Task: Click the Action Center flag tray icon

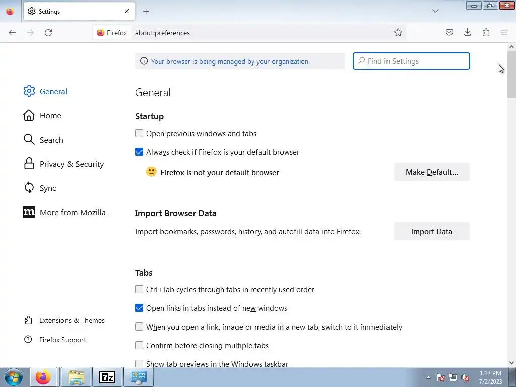Action: pyautogui.click(x=441, y=377)
